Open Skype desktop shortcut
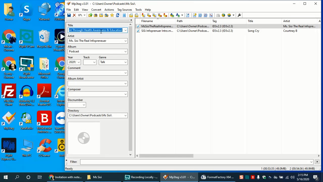This screenshot has height=182, width=323. (x=26, y=12)
